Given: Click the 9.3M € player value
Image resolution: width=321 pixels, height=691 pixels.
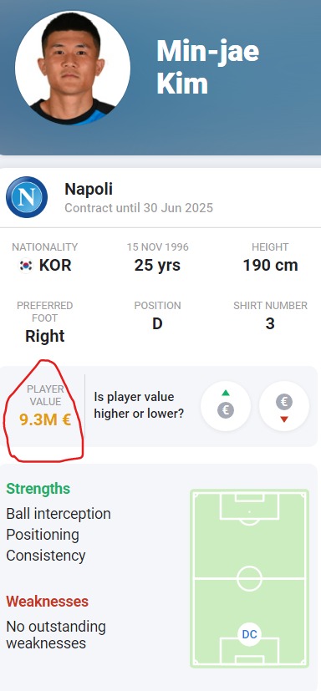Looking at the screenshot, I should 45,419.
